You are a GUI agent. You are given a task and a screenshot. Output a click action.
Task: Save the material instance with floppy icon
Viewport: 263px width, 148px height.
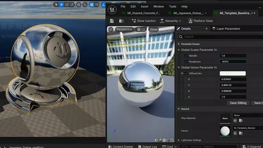112,21
